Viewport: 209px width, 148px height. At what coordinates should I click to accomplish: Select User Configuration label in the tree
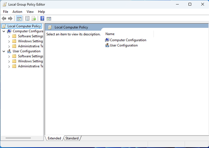[x=26, y=51]
